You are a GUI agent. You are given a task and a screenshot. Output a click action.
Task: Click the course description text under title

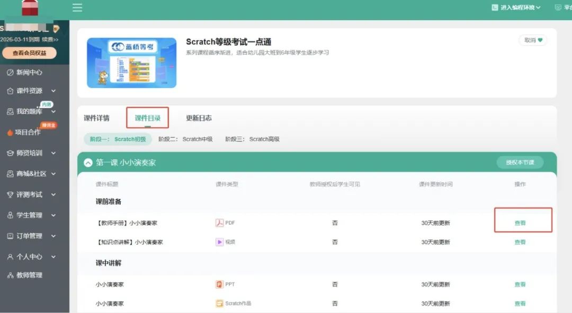(x=257, y=52)
